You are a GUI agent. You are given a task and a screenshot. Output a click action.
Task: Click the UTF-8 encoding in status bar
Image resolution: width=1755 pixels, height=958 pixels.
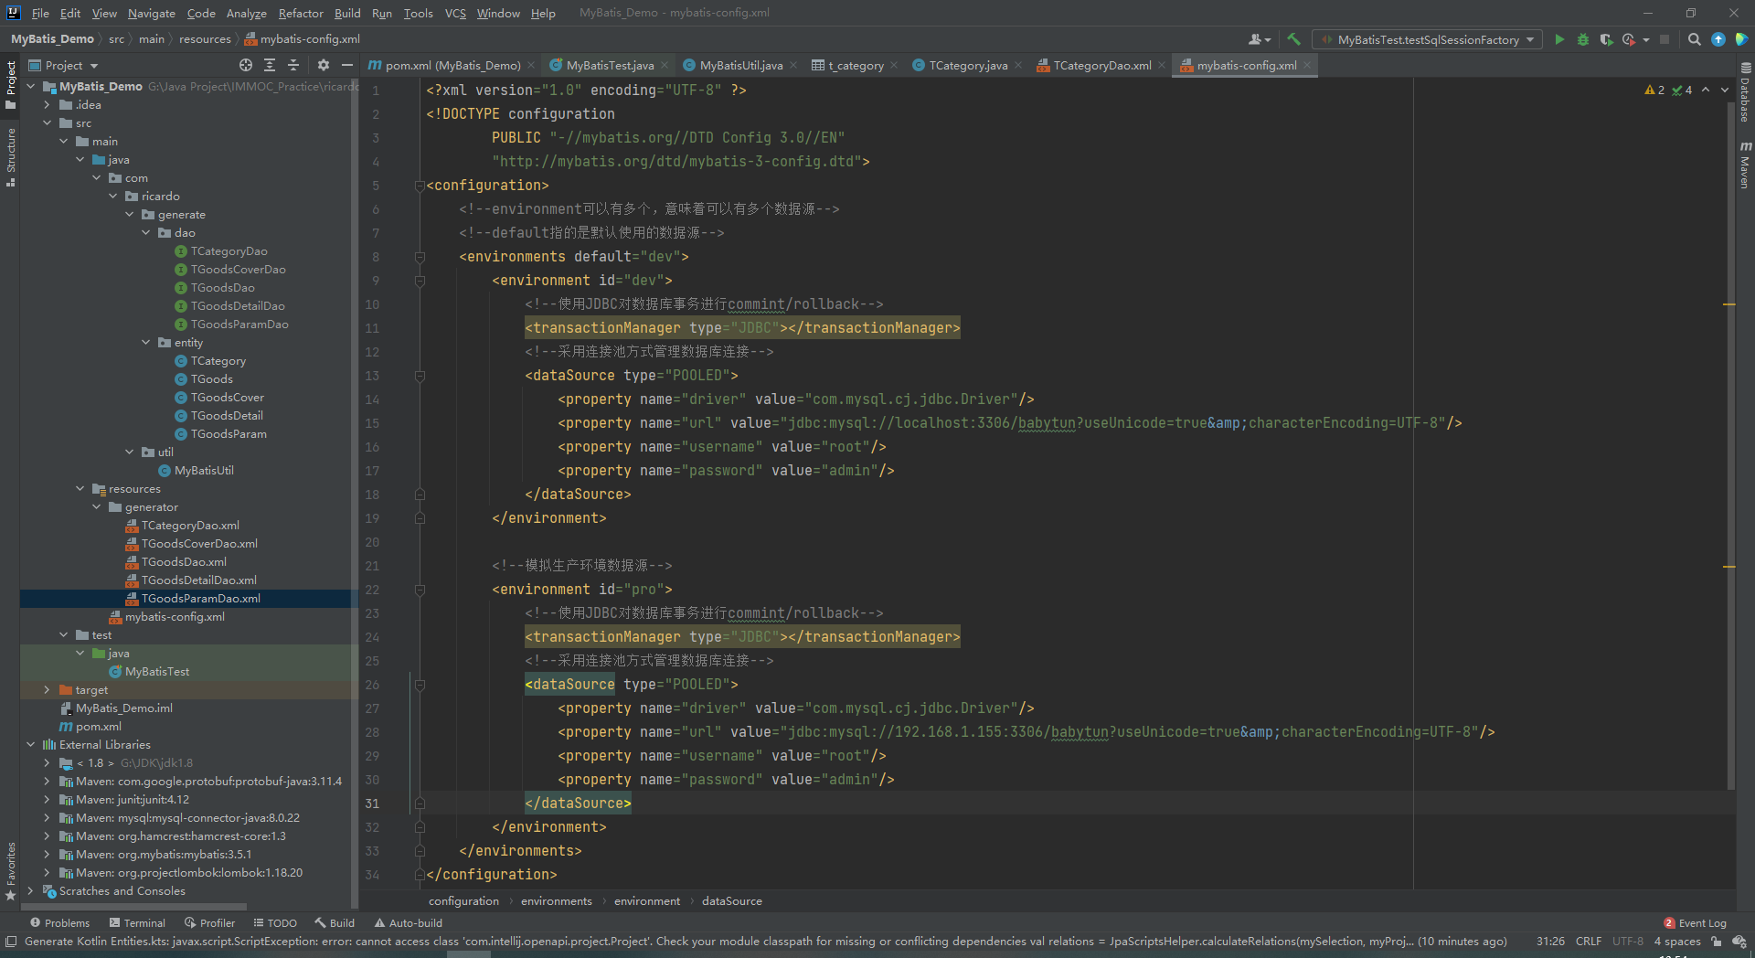point(1627,942)
